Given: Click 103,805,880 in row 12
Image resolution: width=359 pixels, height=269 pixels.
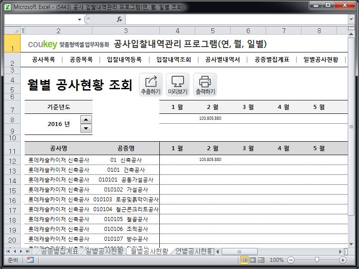Looking at the screenshot, I should point(210,160).
